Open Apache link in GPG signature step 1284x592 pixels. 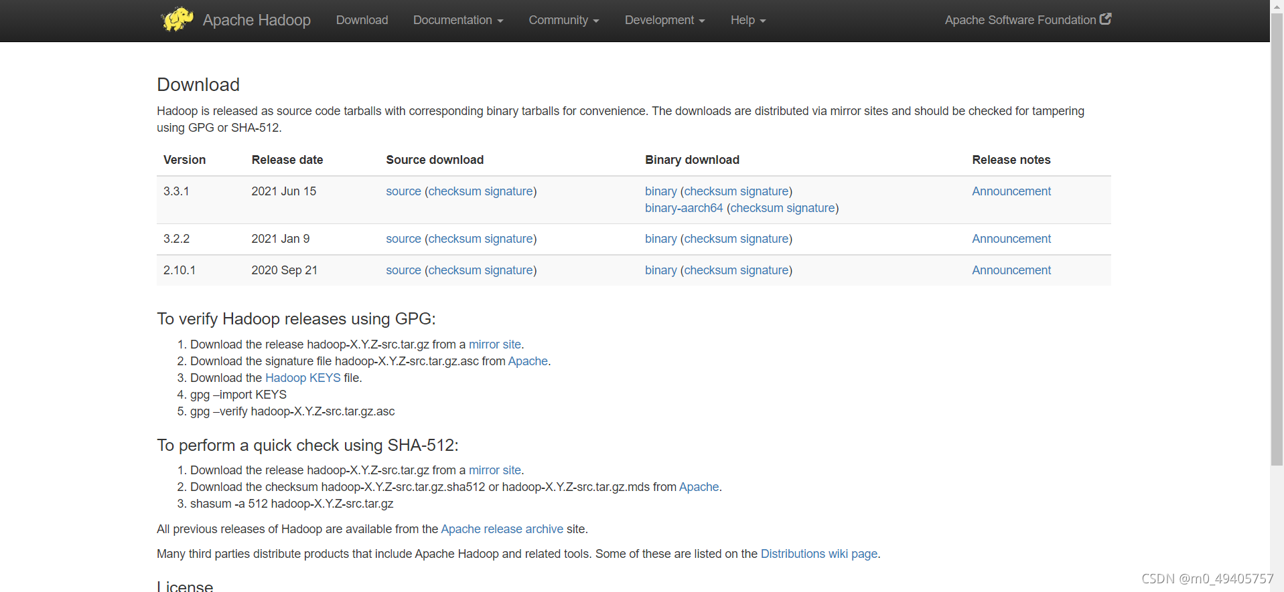(x=528, y=361)
